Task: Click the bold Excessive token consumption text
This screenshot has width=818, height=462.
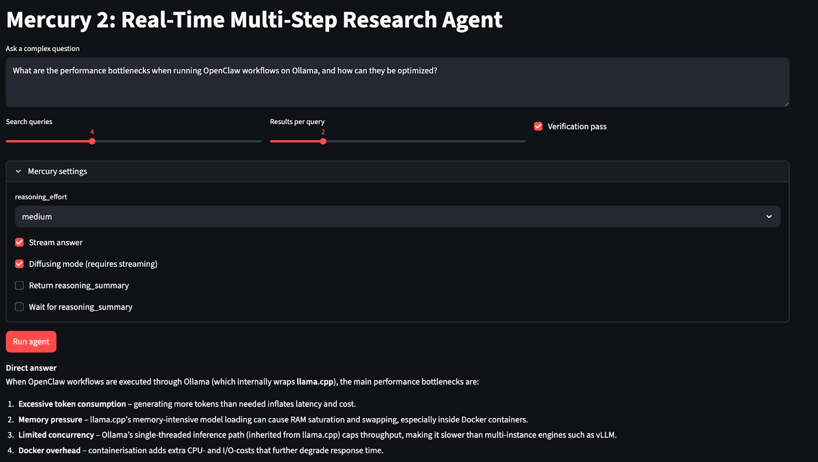Action: tap(72, 404)
